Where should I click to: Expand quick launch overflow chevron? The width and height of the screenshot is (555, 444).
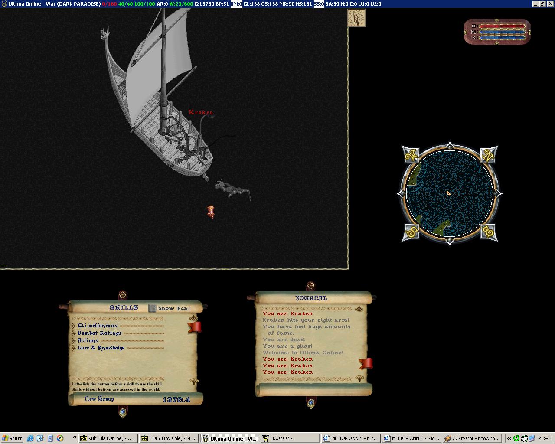click(75, 437)
